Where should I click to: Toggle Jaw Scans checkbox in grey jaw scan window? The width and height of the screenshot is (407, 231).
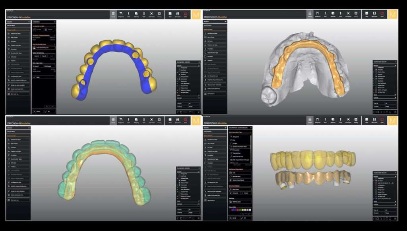tap(376, 70)
